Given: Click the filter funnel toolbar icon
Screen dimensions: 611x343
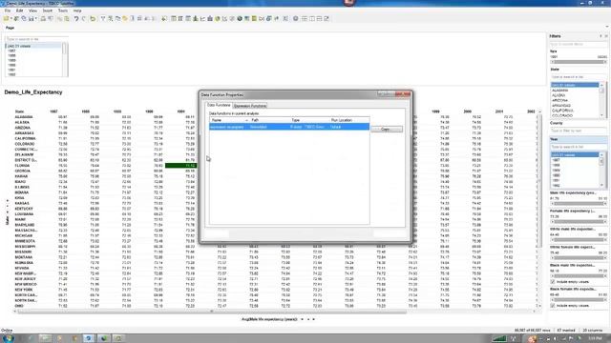Looking at the screenshot, I should pos(103,18).
